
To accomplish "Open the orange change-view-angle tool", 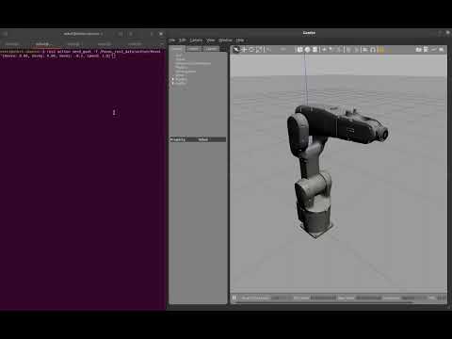I will tap(381, 50).
